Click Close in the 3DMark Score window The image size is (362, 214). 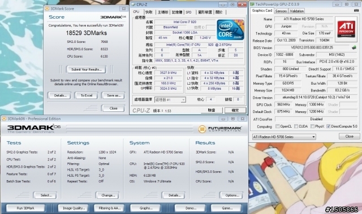pyautogui.click(x=113, y=108)
